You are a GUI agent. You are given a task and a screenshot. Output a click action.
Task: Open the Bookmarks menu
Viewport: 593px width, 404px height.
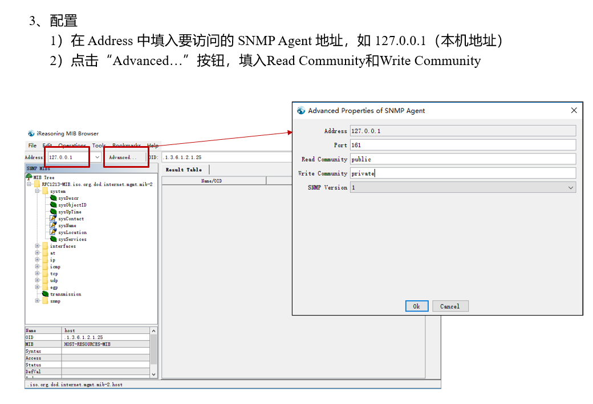(127, 146)
